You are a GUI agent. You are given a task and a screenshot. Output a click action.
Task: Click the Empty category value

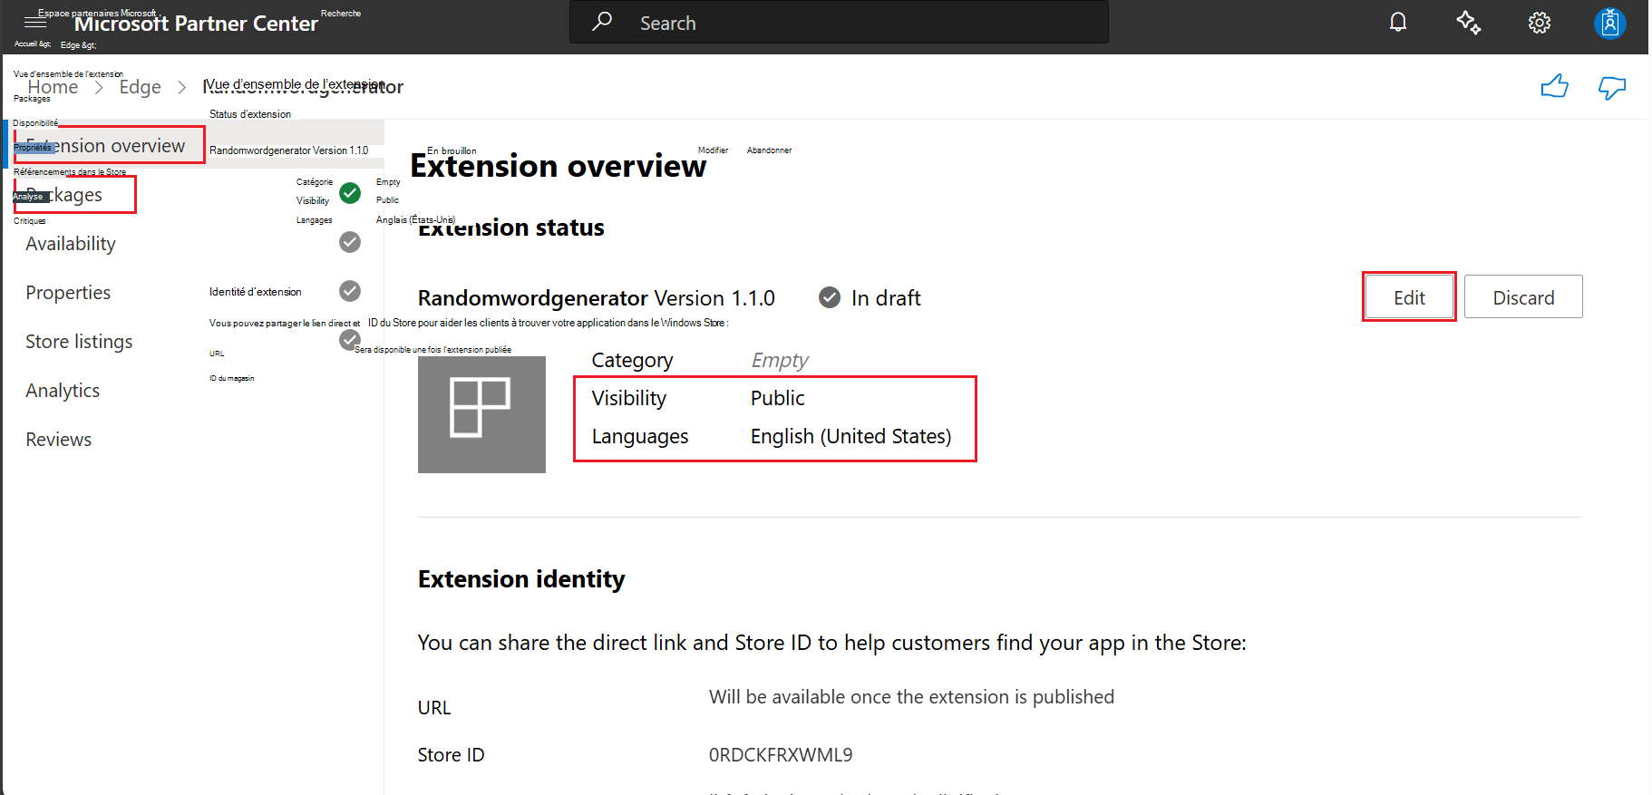780,360
